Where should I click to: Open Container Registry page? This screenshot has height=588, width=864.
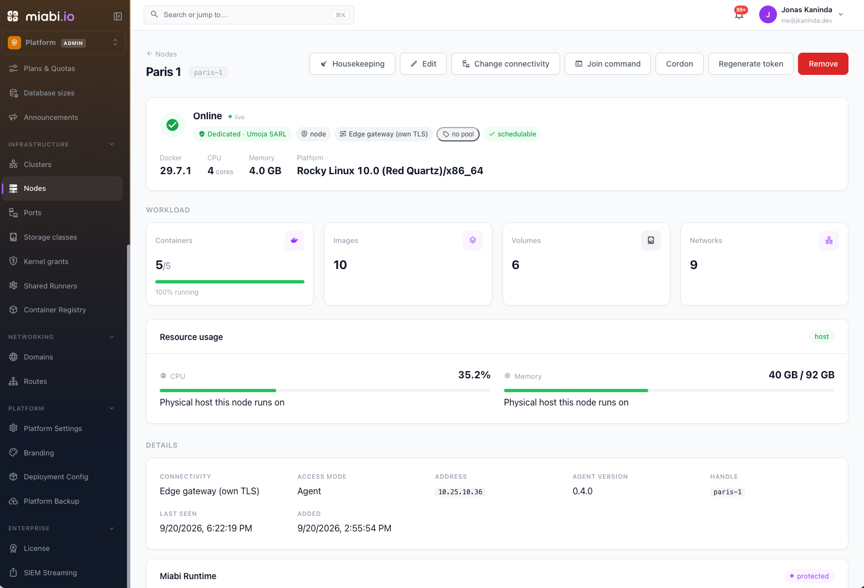(62, 310)
